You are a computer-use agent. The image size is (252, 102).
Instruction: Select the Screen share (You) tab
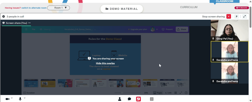16,23
